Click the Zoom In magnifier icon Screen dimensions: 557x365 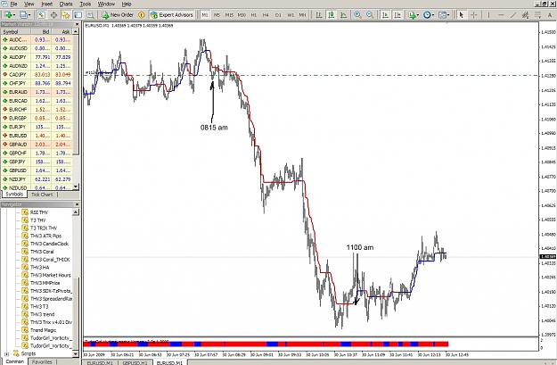[357, 15]
